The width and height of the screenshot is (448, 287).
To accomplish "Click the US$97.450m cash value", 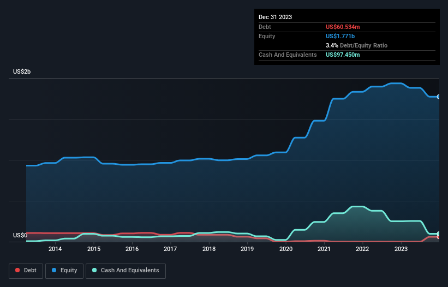I will point(343,55).
